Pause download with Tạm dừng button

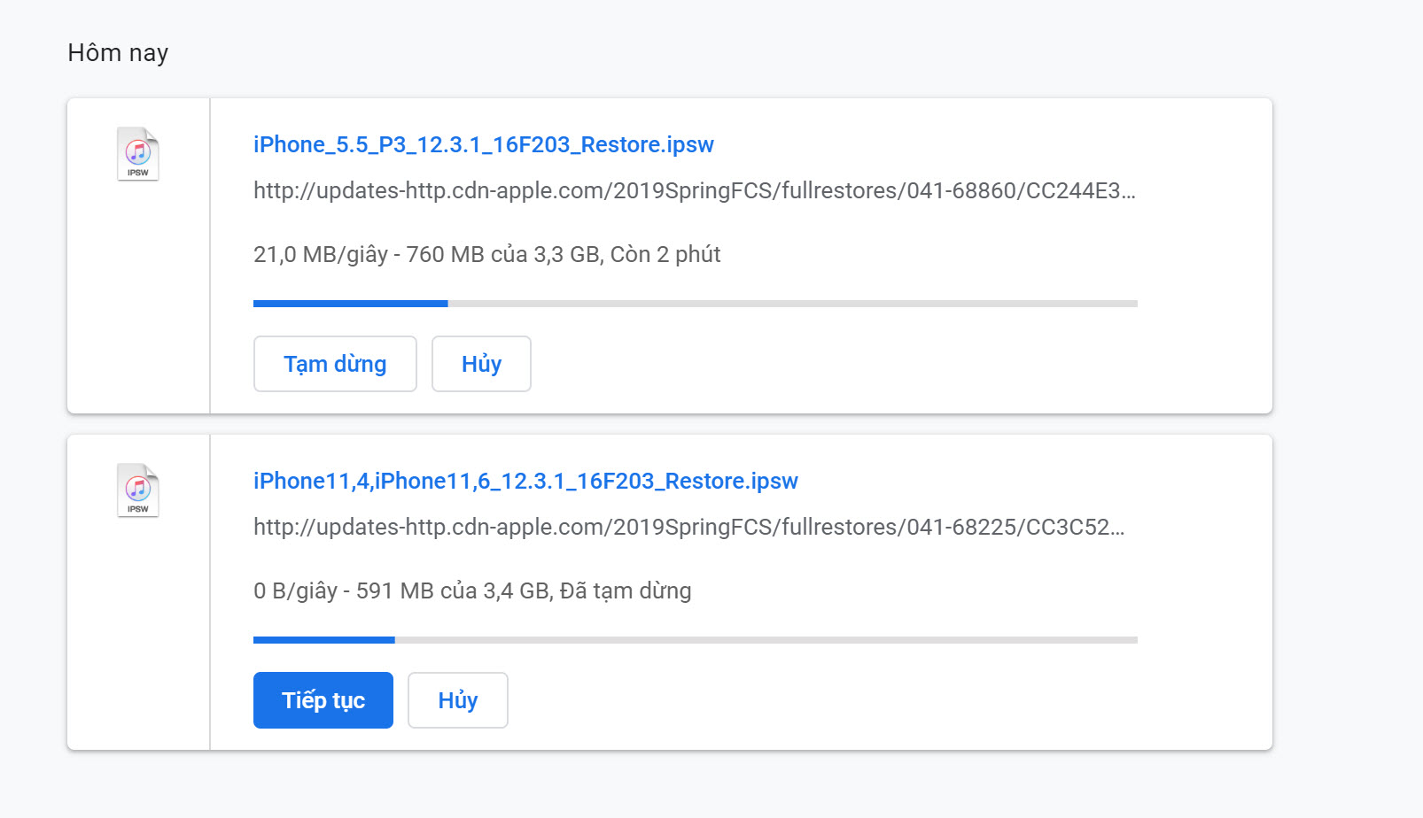pos(335,364)
